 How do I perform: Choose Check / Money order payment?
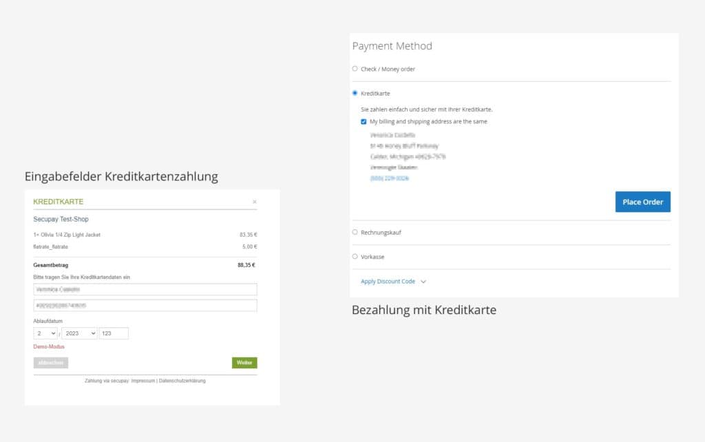click(x=355, y=69)
